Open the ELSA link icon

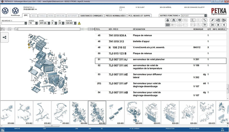(x=193, y=20)
